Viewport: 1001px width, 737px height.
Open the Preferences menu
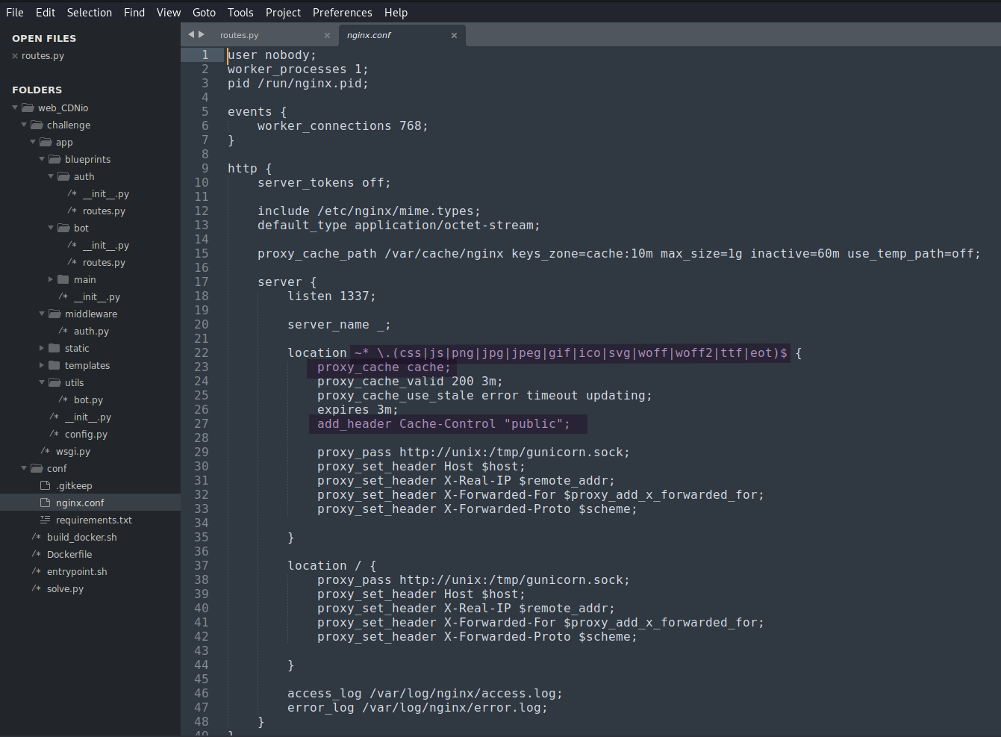coord(342,13)
